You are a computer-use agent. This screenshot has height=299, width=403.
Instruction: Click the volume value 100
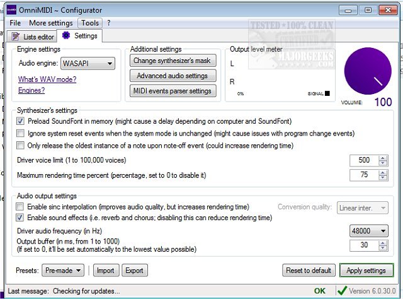tap(383, 102)
